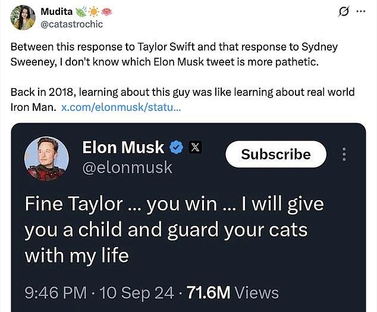The height and width of the screenshot is (312, 377).
Task: Click the 'Fine Taylor ... you win' tweet text
Action: click(x=174, y=230)
